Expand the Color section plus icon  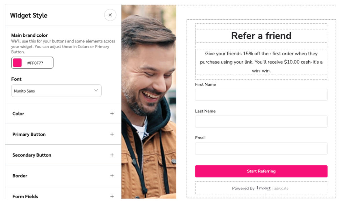pyautogui.click(x=112, y=114)
